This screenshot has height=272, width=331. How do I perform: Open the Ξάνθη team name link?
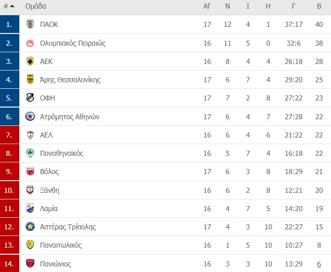tap(50, 190)
